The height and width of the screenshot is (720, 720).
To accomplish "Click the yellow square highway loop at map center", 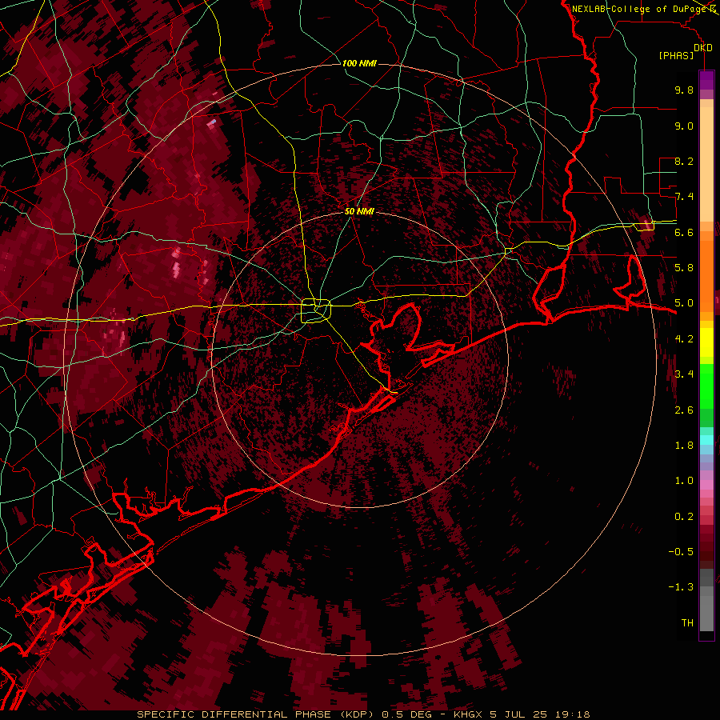I will point(316,310).
